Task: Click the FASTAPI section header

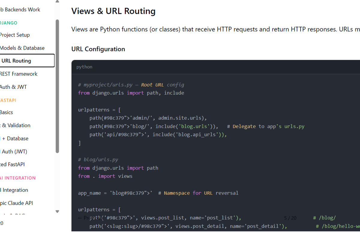Action: [8, 100]
